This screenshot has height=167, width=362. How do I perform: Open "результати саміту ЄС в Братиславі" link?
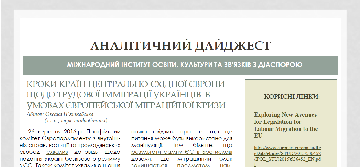coord(182,152)
